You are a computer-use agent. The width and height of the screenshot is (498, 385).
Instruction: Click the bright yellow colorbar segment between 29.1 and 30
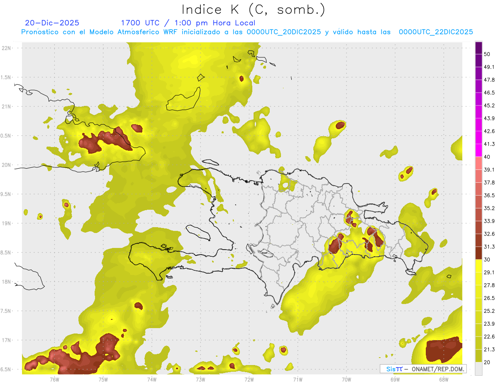[x=478, y=266]
